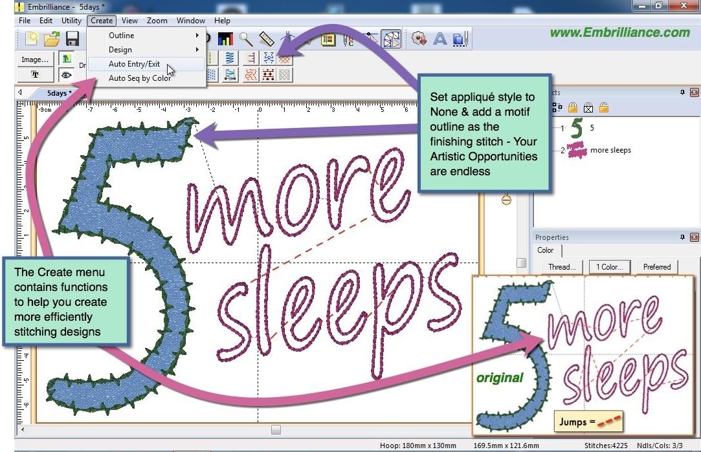Select the gray crosshatch fill icon

[285, 74]
